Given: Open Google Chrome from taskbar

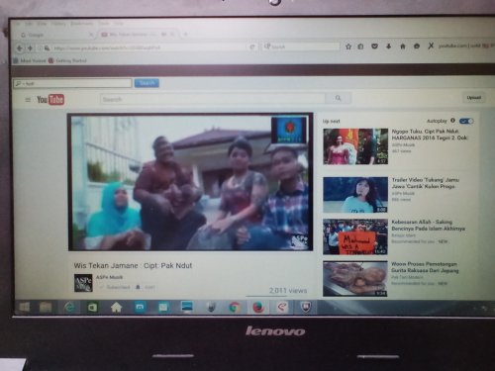Looking at the screenshot, I should (x=234, y=308).
